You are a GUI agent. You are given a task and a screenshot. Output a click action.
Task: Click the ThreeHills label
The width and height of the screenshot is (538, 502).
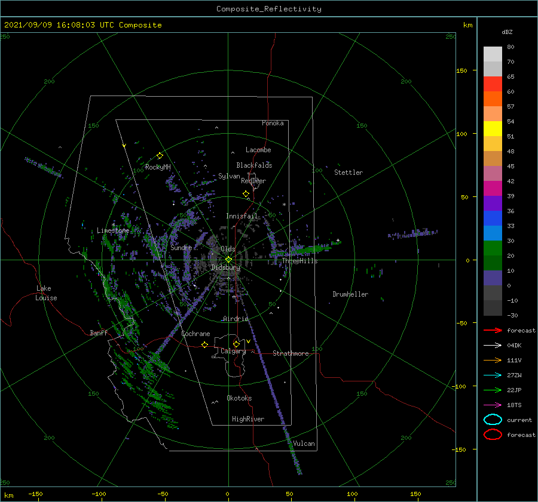click(x=299, y=261)
